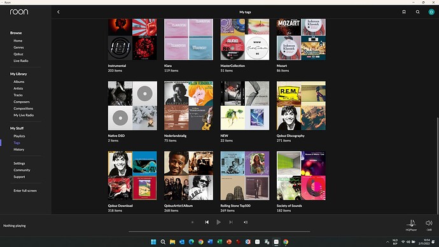This screenshot has width=439, height=247.
Task: Skip to previous track
Action: pos(207,222)
